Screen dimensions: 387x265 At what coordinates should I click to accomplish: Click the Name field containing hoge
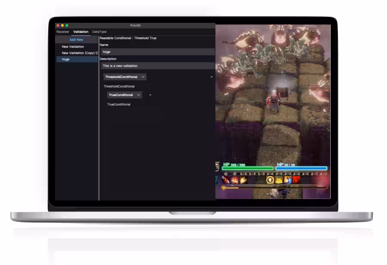coord(157,52)
